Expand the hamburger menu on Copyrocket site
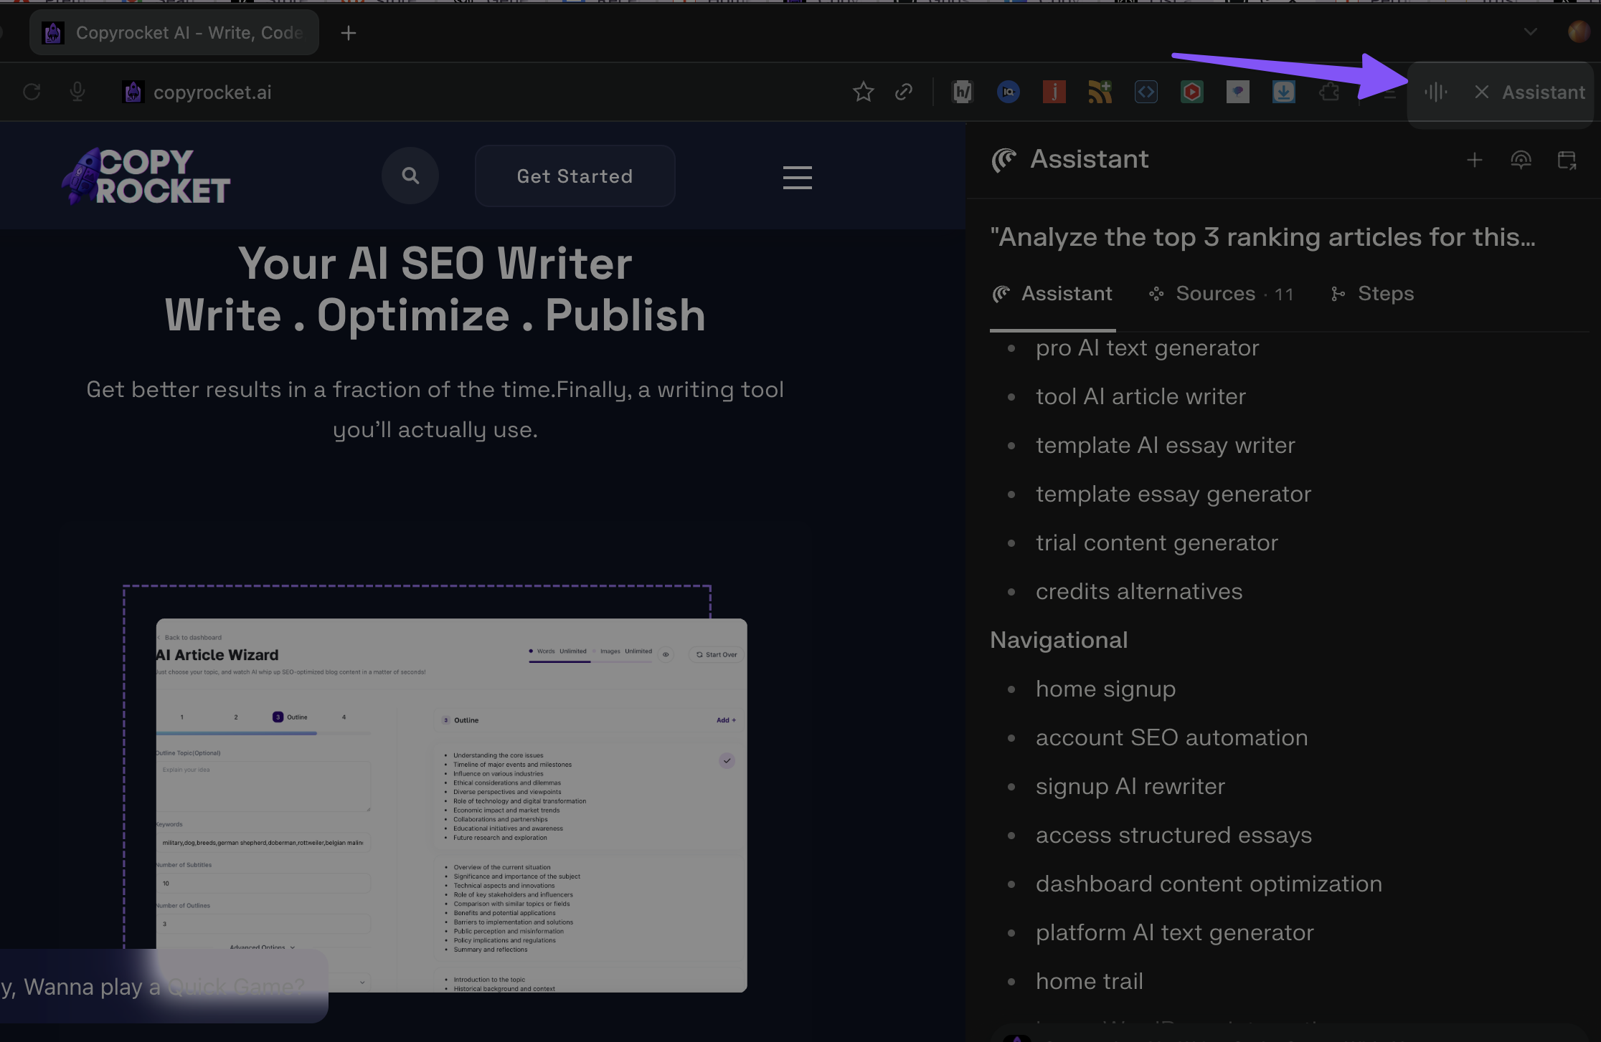 click(x=797, y=177)
